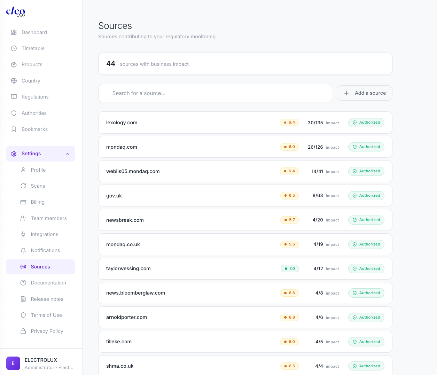Collapse the Settings menu chevron

coord(68,154)
